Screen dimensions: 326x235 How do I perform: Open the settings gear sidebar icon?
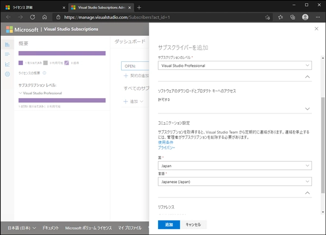7,74
